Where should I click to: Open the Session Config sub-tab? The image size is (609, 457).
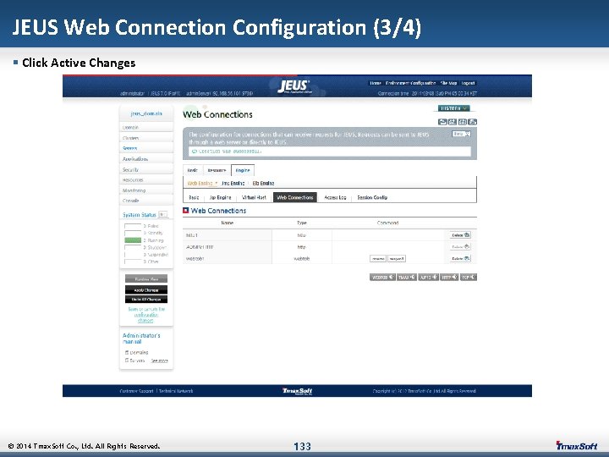(372, 197)
